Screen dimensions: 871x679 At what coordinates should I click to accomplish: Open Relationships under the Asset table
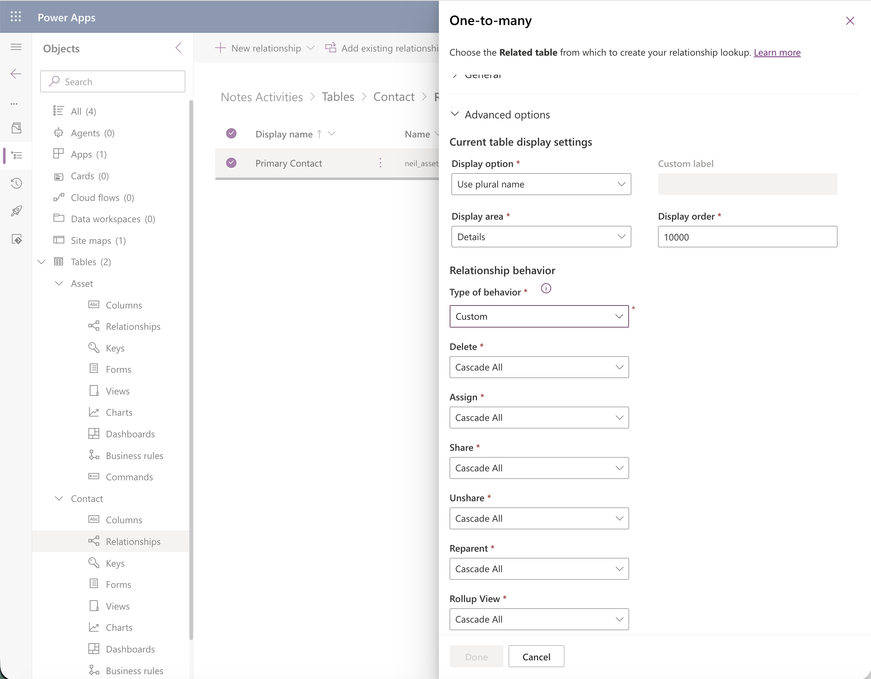coord(133,326)
